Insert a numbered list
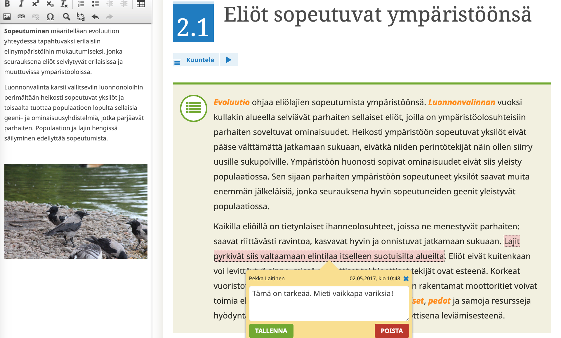This screenshot has width=561, height=338. 81,3
